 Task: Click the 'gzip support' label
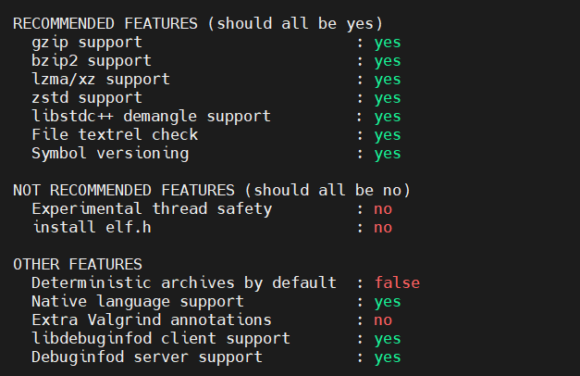click(87, 43)
